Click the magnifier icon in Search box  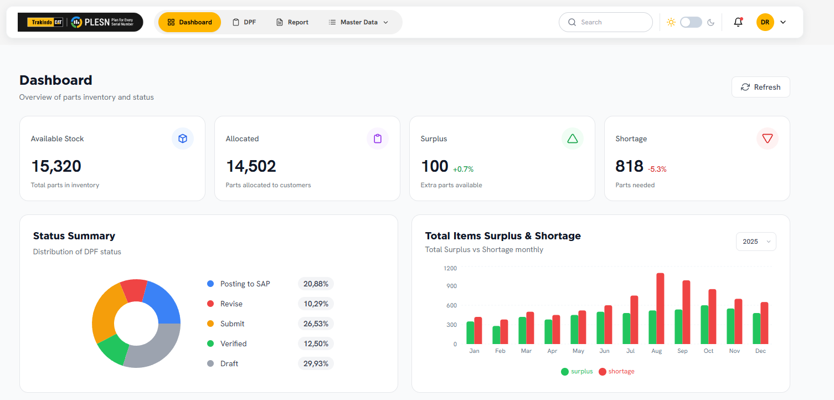(572, 22)
